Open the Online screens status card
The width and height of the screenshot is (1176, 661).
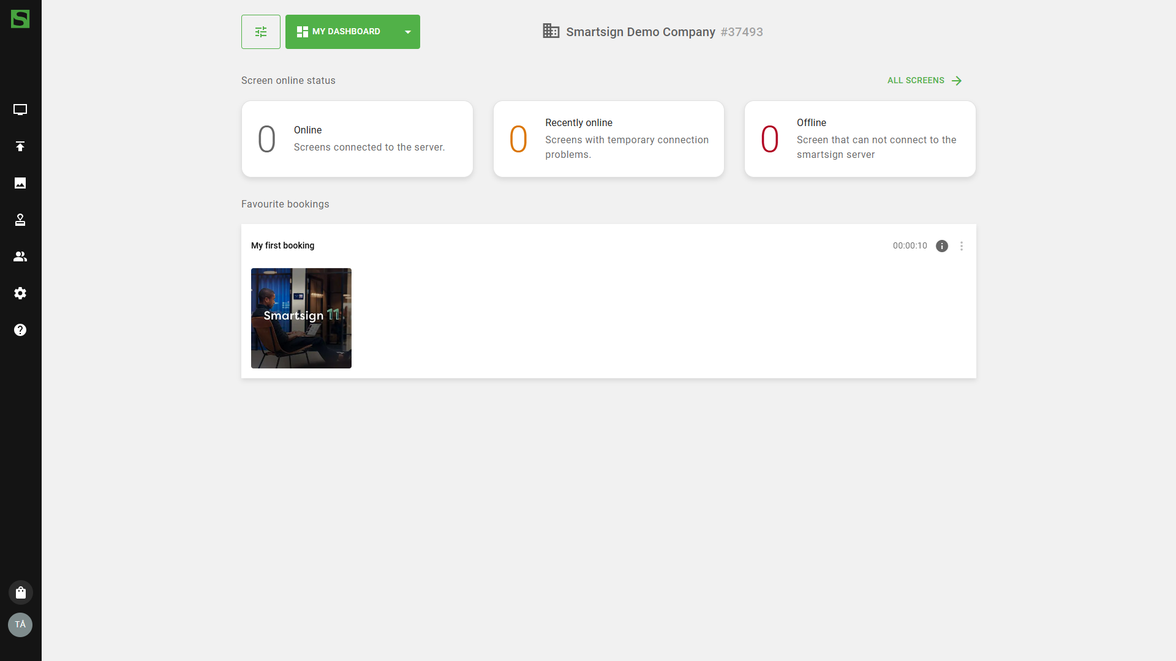pyautogui.click(x=357, y=139)
